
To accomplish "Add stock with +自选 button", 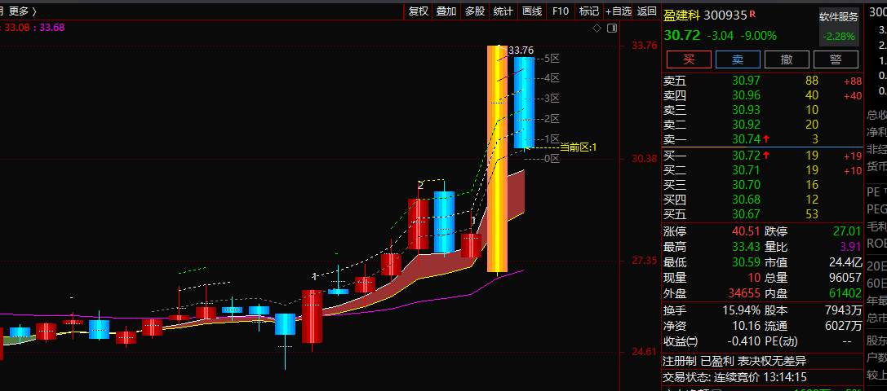I will coord(618,11).
